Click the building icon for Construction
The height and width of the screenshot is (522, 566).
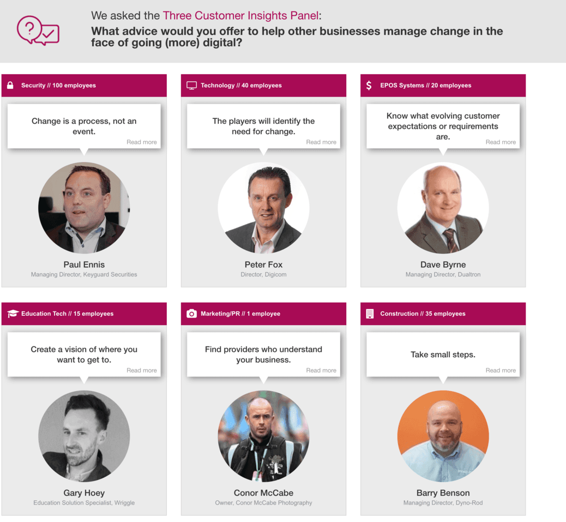point(370,314)
